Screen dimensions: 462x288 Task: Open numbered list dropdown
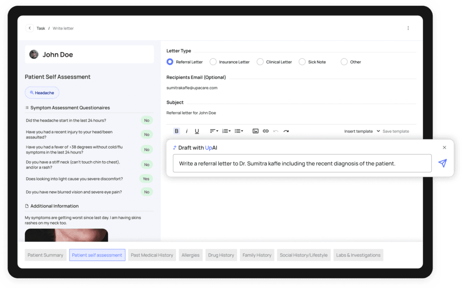[x=226, y=131]
